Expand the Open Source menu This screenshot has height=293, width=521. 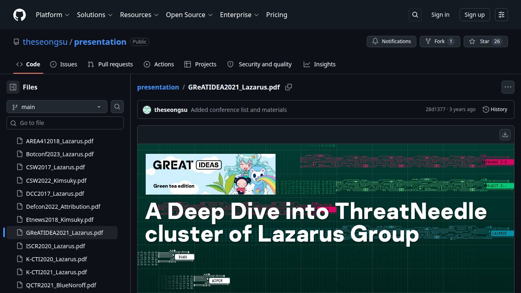189,15
